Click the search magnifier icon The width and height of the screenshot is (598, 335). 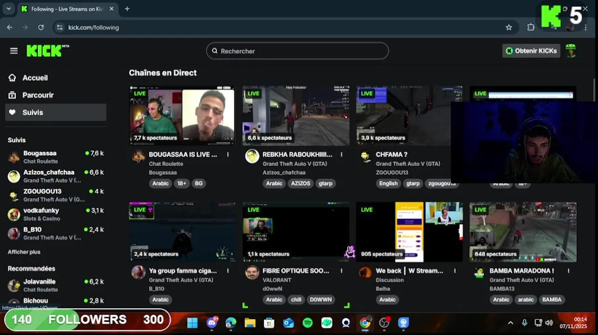[x=215, y=51]
